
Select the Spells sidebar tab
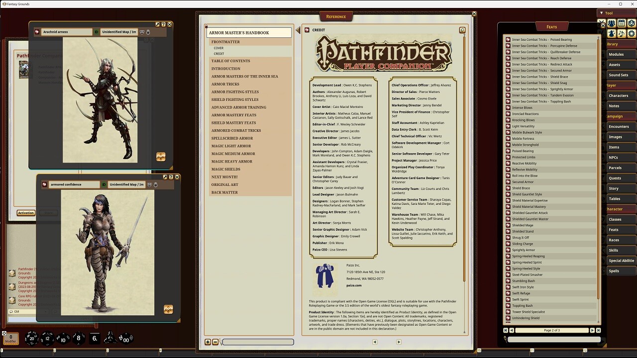click(x=614, y=271)
